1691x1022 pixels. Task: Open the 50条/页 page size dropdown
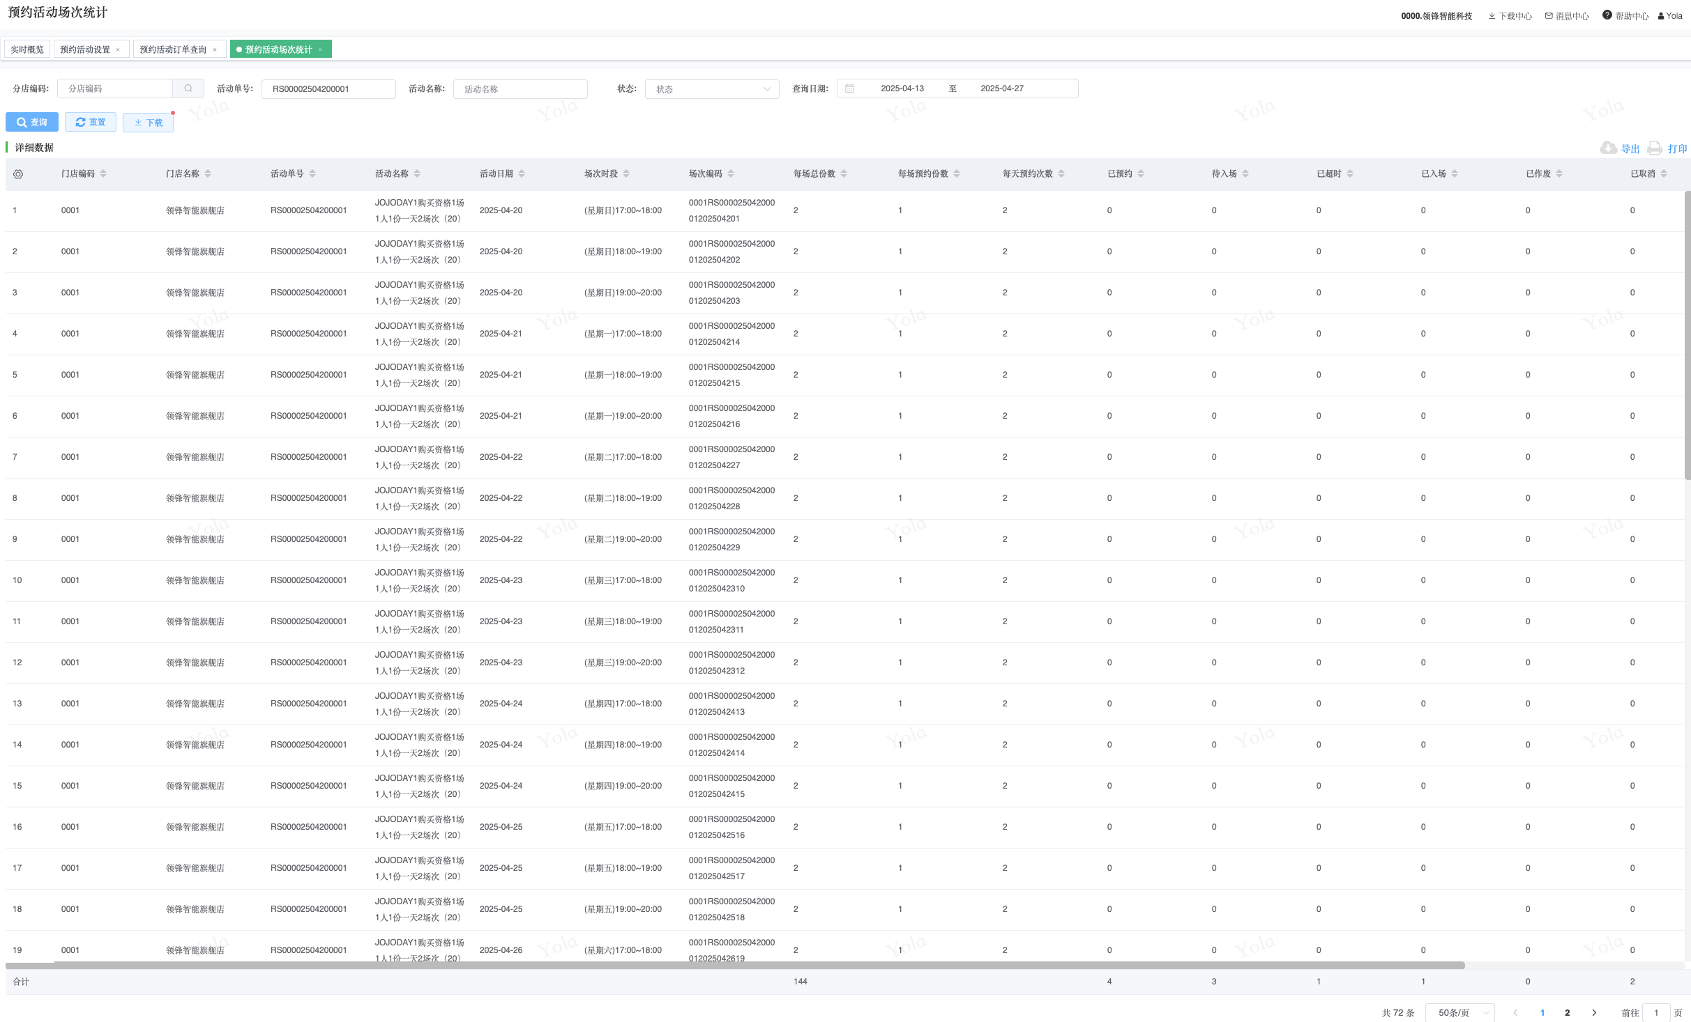click(x=1459, y=1012)
